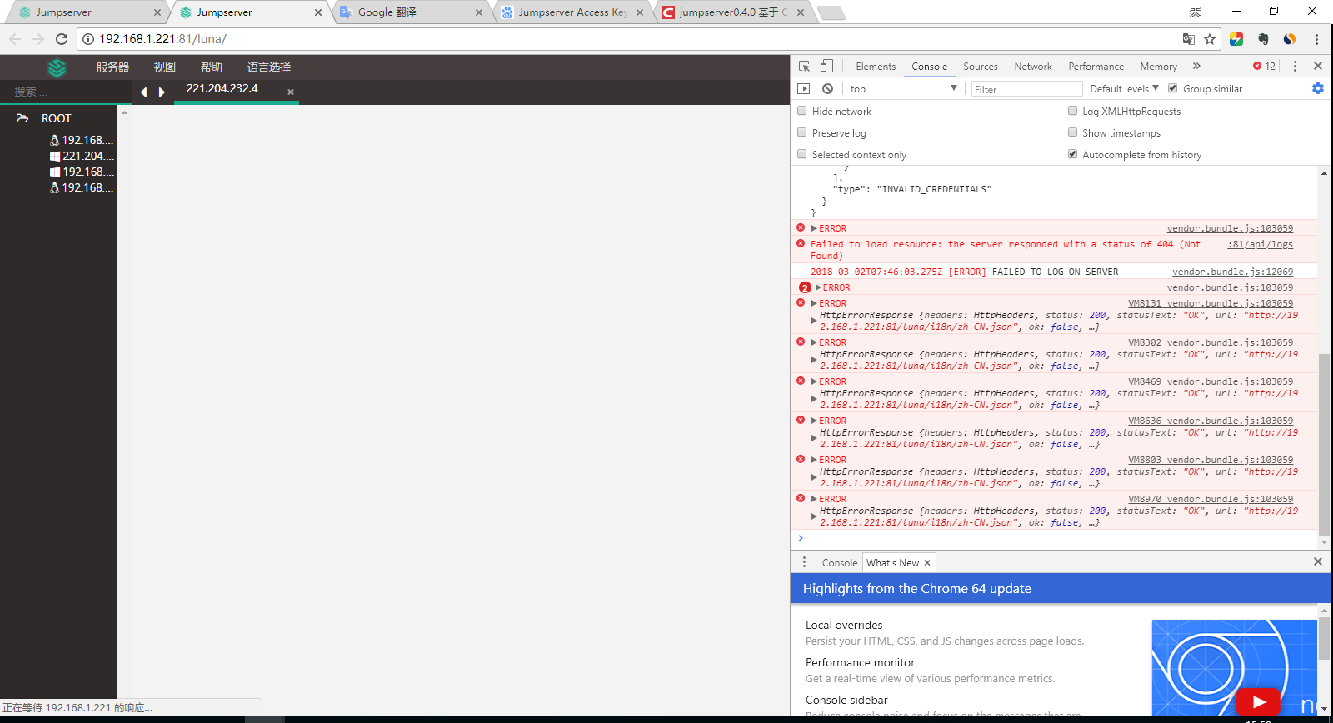Open the top context dropdown
Screen dimensions: 1333x723
point(904,88)
